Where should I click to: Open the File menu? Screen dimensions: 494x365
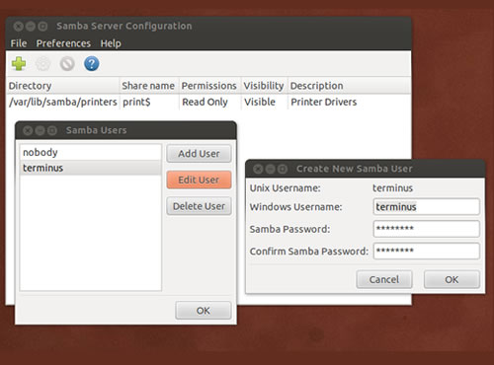coord(19,43)
